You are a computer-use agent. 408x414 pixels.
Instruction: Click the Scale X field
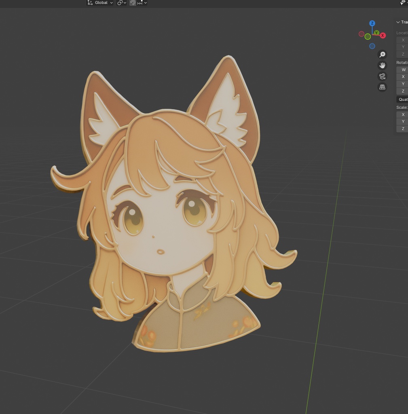(x=402, y=114)
